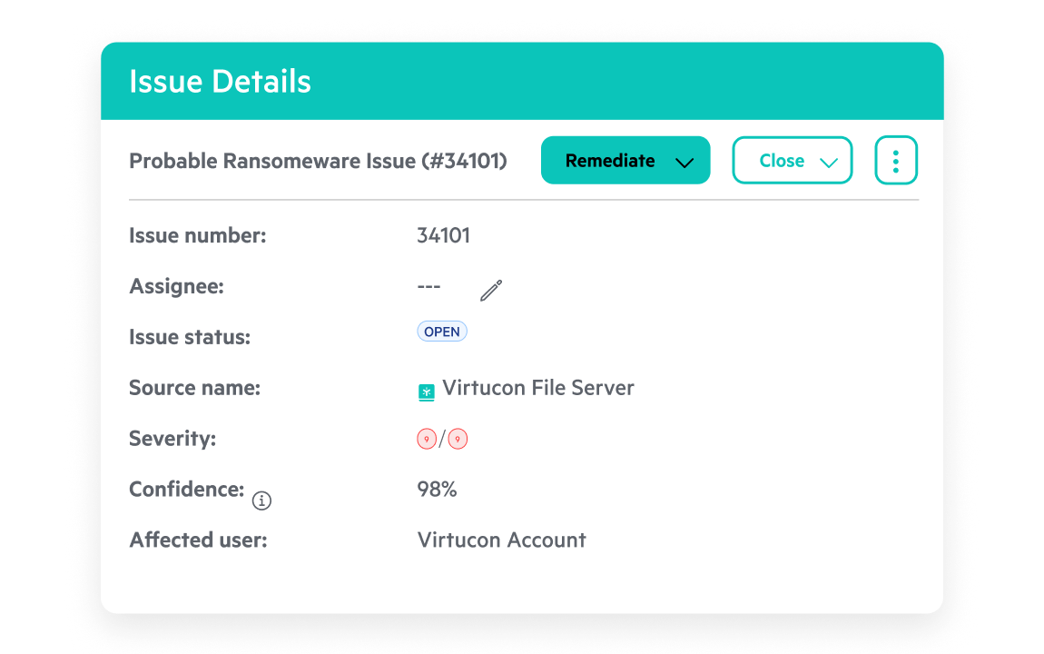Viewport: 1044px width, 654px height.
Task: Click the OPEN status badge
Action: pos(442,332)
